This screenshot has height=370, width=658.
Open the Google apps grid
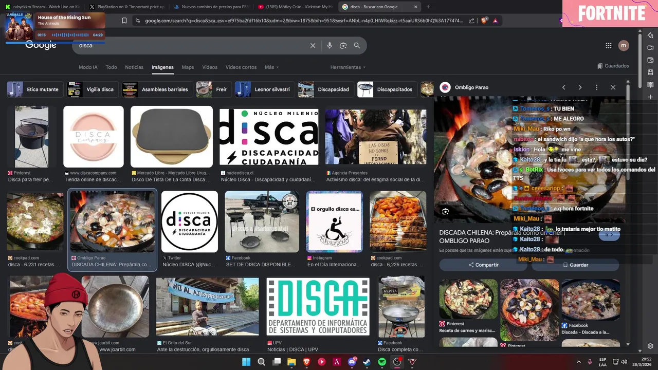coord(609,46)
